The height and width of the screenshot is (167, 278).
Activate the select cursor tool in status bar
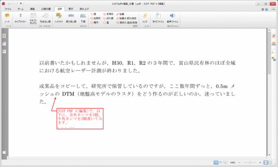(x=216, y=163)
